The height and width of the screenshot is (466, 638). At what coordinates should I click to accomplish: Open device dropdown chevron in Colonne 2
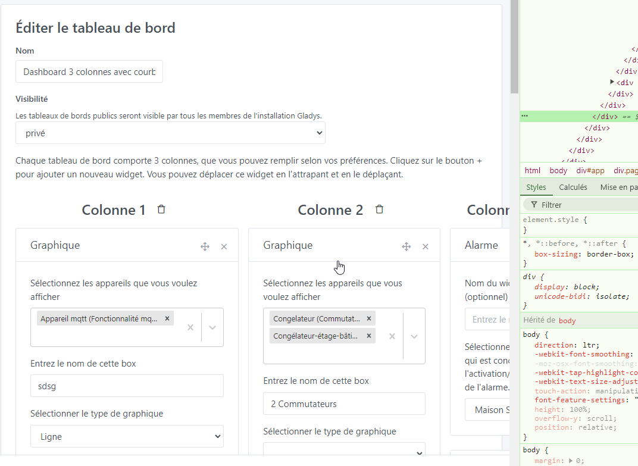click(414, 336)
